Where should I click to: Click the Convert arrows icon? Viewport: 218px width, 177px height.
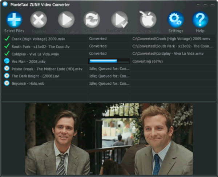tap(92, 20)
